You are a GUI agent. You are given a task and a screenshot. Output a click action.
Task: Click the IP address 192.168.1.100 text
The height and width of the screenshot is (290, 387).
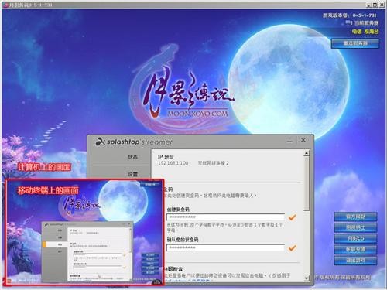point(173,163)
